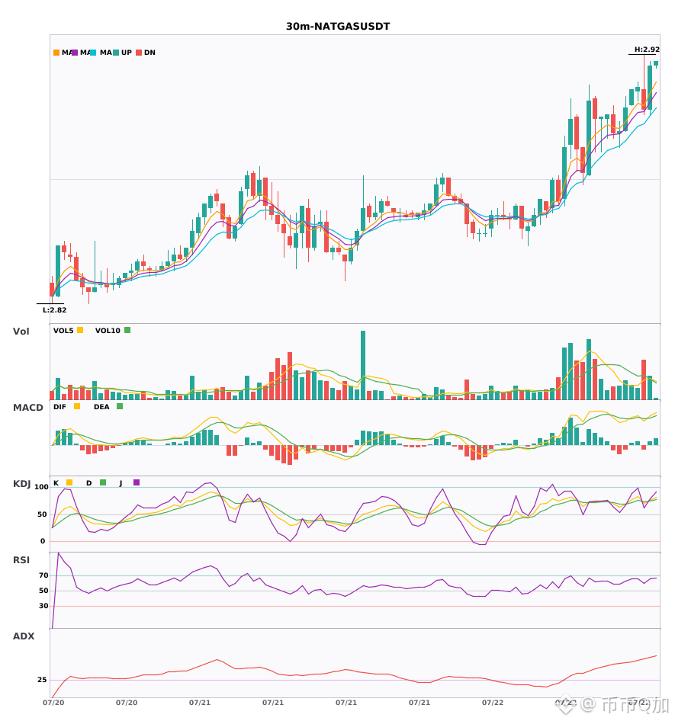Click the MACD panel label
Image resolution: width=675 pixels, height=724 pixels.
point(28,408)
